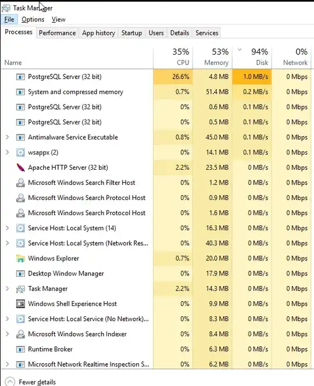
Task: Select the Microsoft Windows Search Filter Host name
Action: point(81,183)
